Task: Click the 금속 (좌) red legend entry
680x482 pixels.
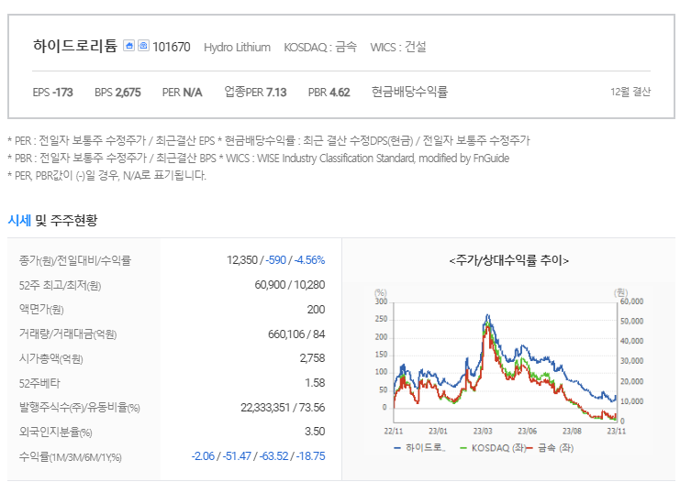Action: point(550,448)
